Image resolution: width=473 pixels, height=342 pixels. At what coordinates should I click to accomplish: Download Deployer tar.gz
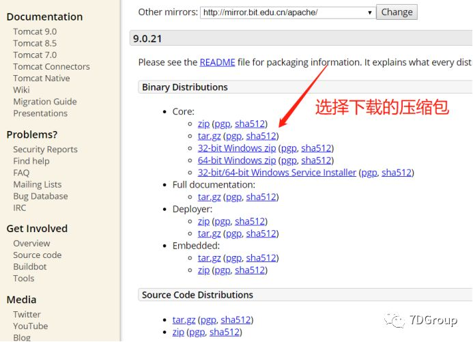coord(209,233)
